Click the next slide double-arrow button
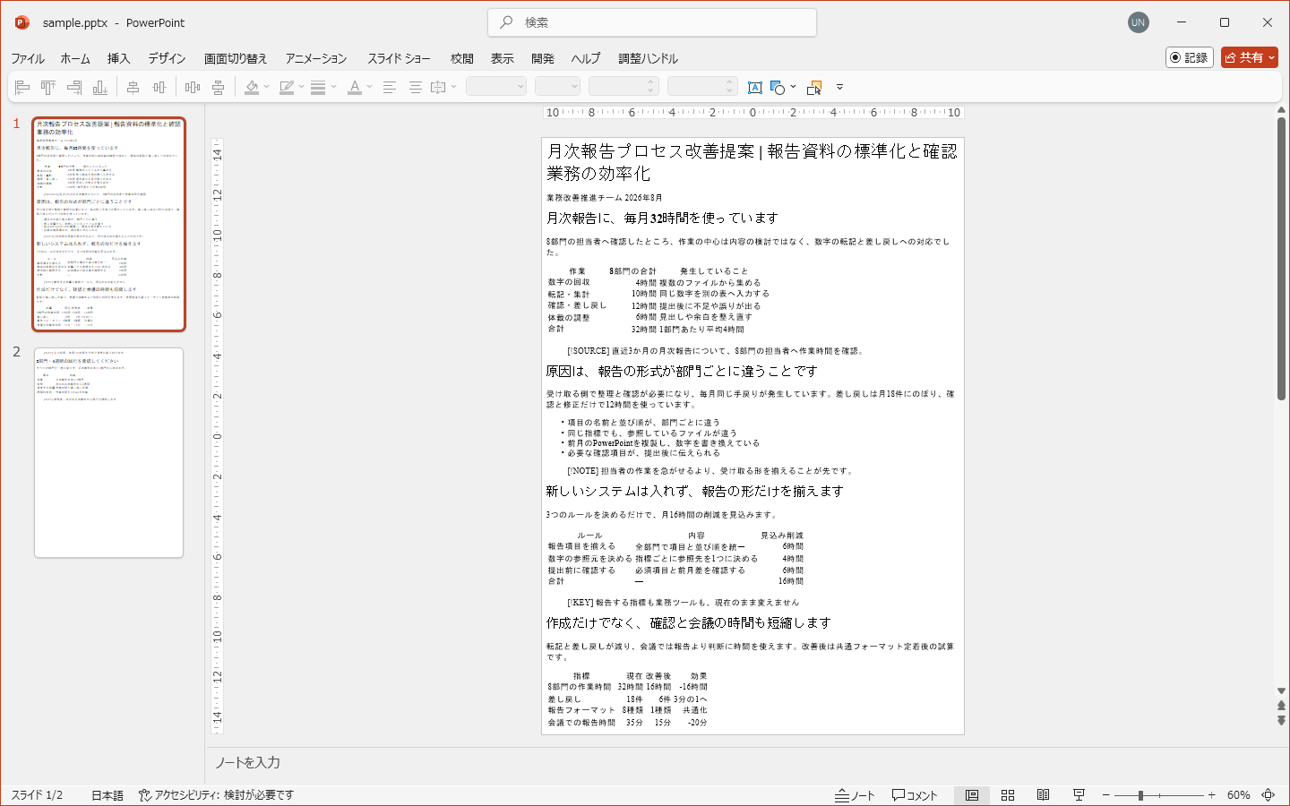Image resolution: width=1290 pixels, height=806 pixels. click(x=1281, y=720)
